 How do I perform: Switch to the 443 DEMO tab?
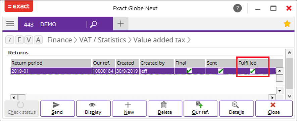pos(40,24)
